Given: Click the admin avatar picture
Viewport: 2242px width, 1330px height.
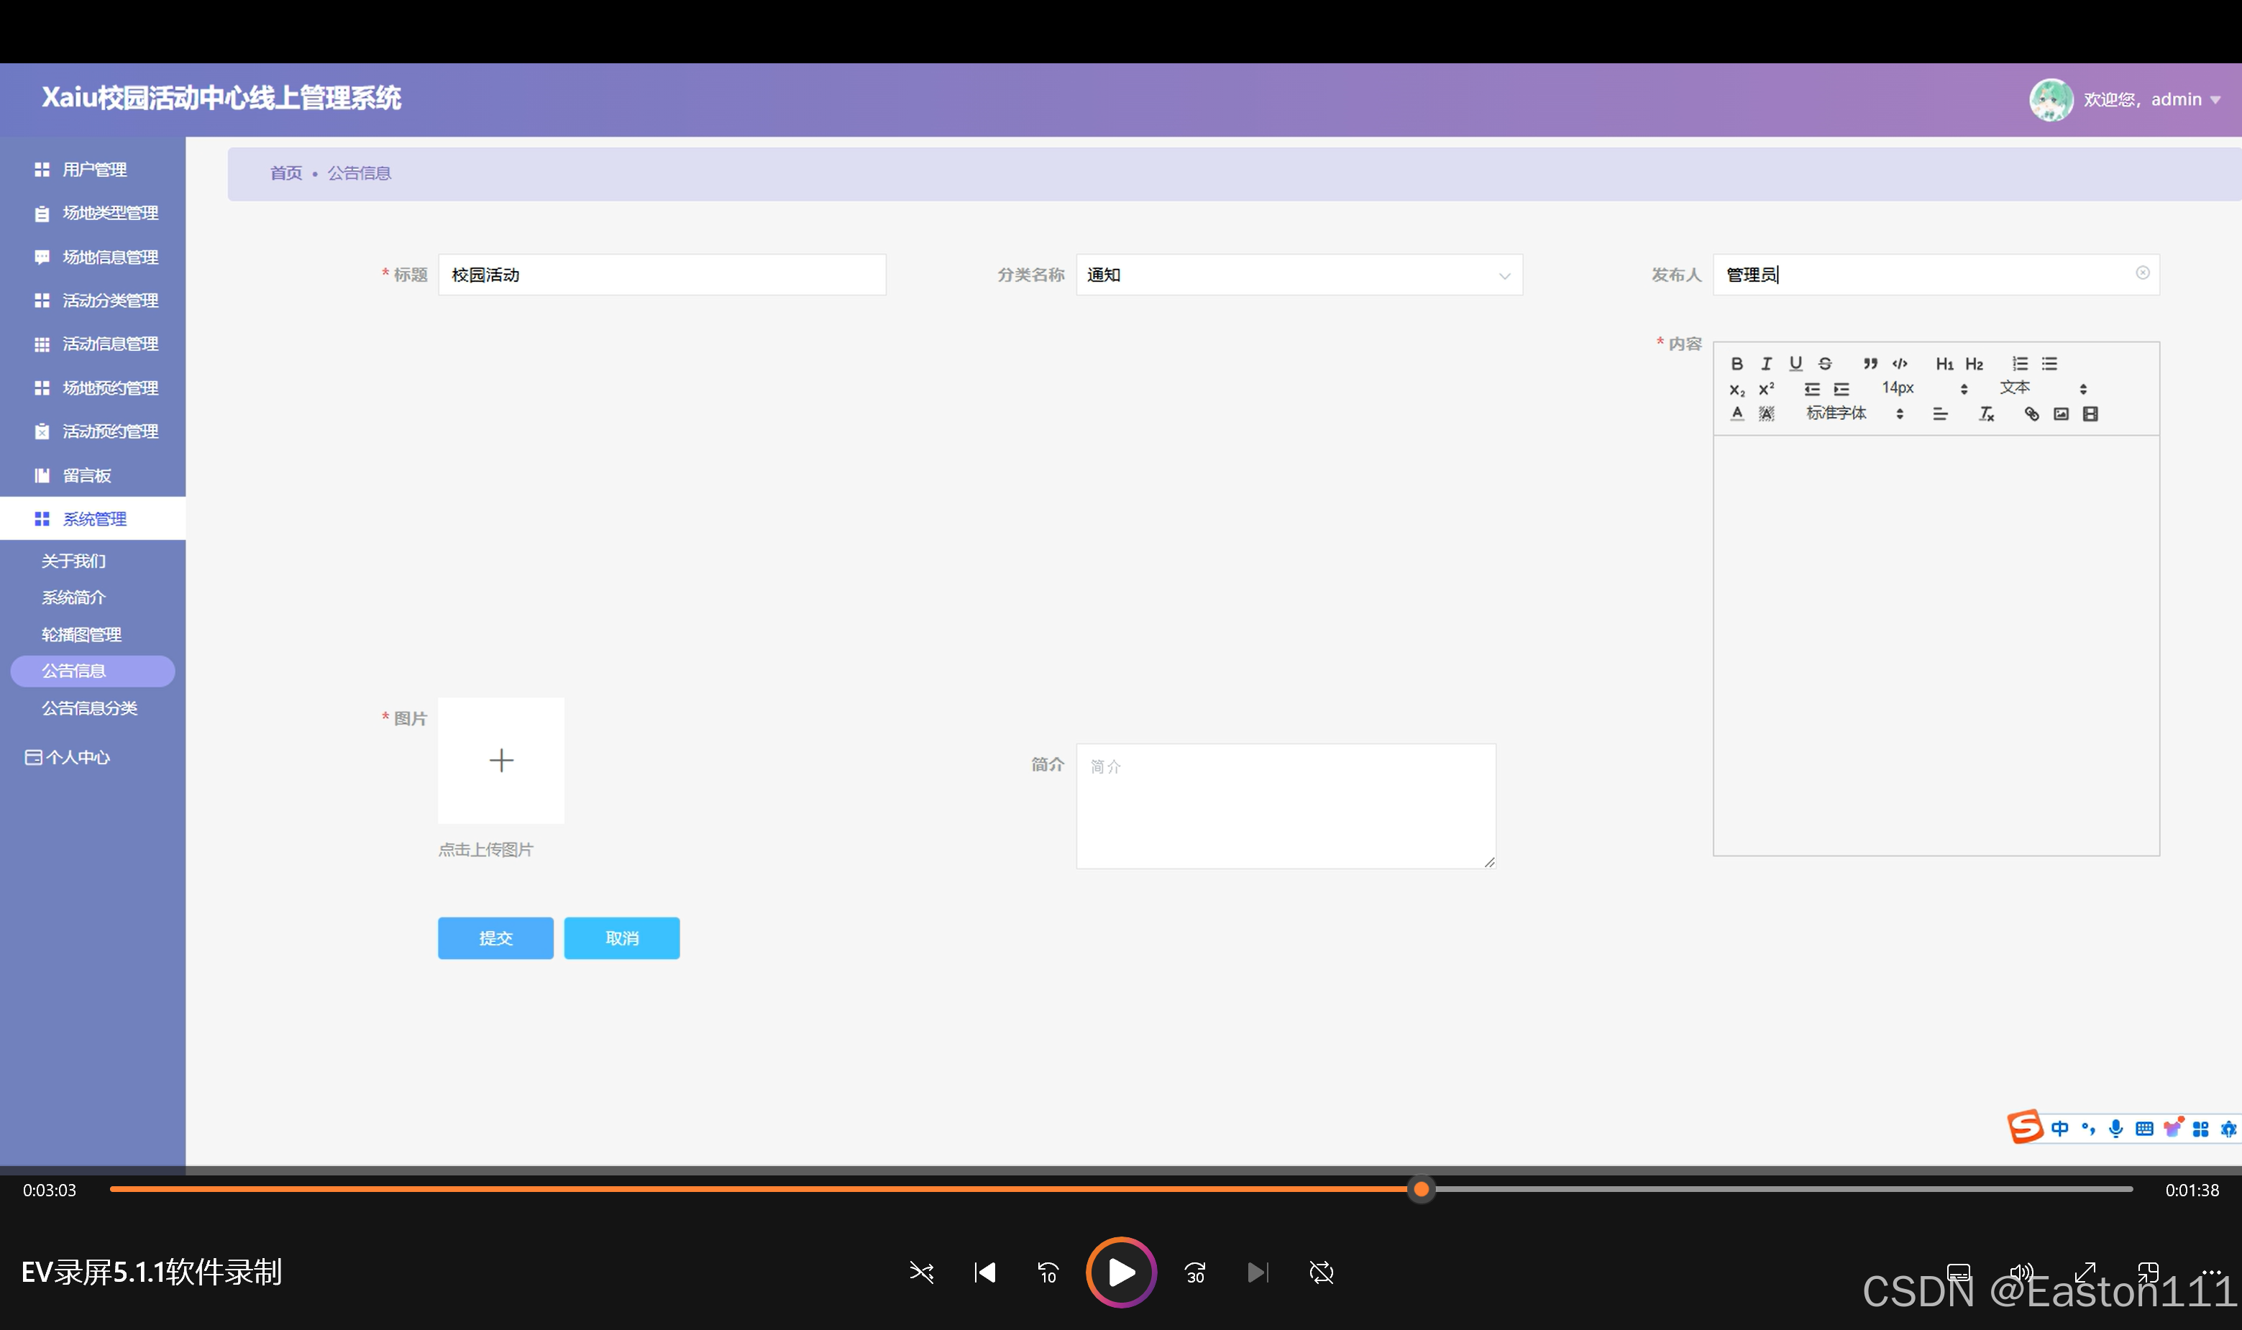Looking at the screenshot, I should click(2051, 99).
